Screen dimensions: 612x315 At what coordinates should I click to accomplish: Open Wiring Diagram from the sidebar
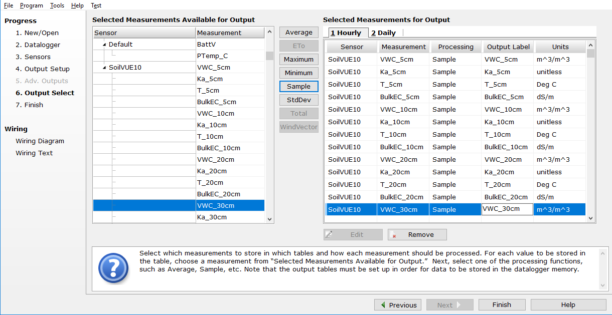40,141
